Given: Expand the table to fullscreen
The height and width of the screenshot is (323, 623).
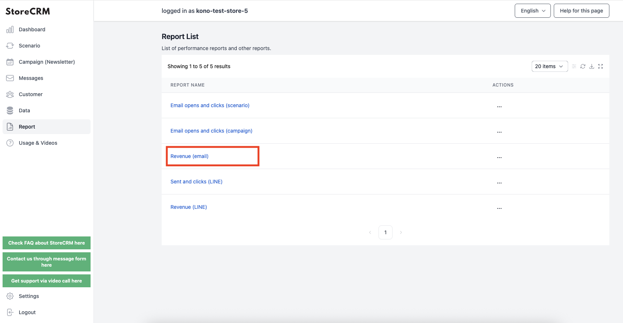Looking at the screenshot, I should pyautogui.click(x=601, y=66).
